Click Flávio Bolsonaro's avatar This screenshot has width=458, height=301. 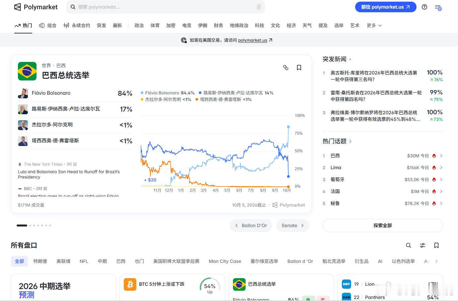pyautogui.click(x=23, y=93)
